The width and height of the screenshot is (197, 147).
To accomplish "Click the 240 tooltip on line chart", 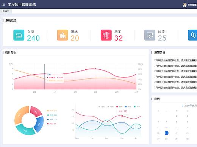I will pyautogui.click(x=123, y=111).
